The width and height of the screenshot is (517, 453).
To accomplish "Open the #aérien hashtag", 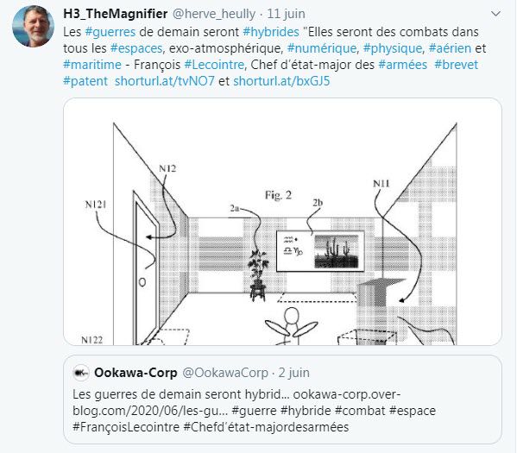I will click(450, 48).
